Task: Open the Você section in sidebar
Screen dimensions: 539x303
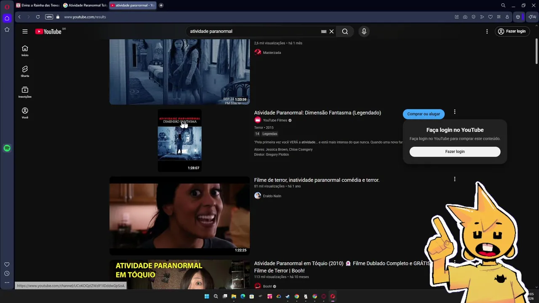Action: tap(25, 113)
